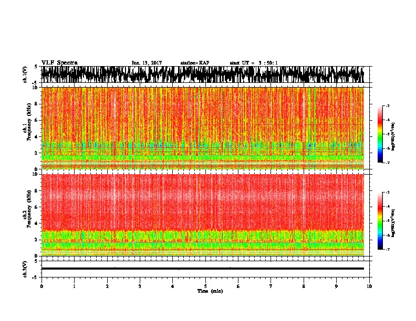Click the ch.1 color bar "log(PSD)" units label

393,136
